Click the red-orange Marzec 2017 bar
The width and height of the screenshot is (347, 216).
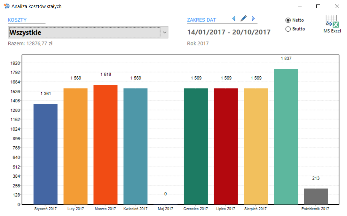[x=106, y=145]
